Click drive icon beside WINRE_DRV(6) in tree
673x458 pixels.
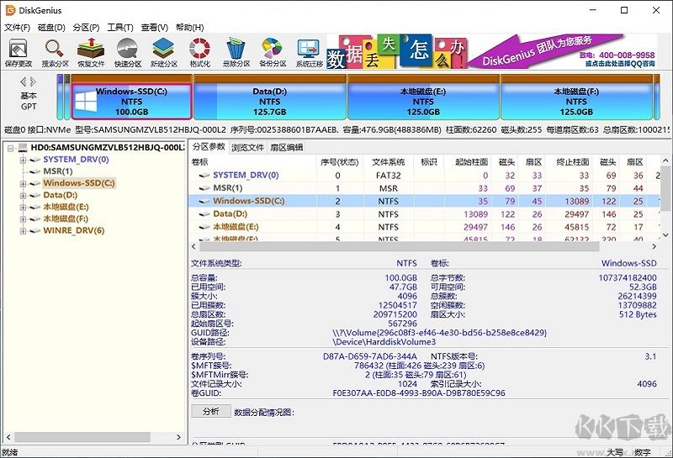click(x=34, y=231)
